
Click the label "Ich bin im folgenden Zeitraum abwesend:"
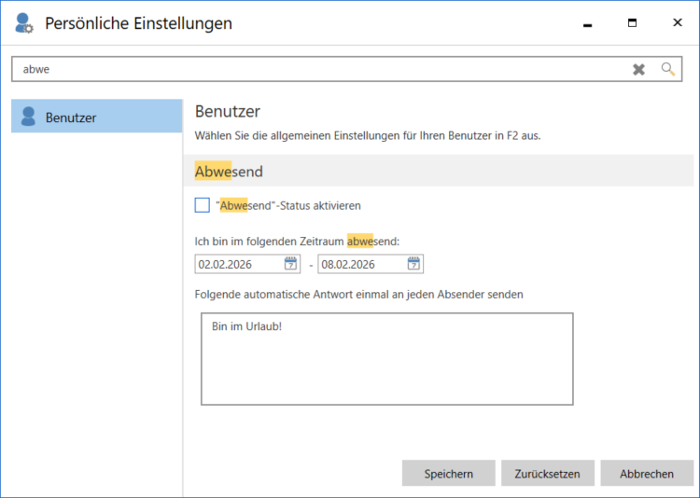pyautogui.click(x=297, y=242)
